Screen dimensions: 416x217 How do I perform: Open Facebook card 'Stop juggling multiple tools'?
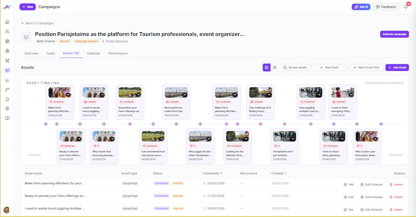coord(310,102)
